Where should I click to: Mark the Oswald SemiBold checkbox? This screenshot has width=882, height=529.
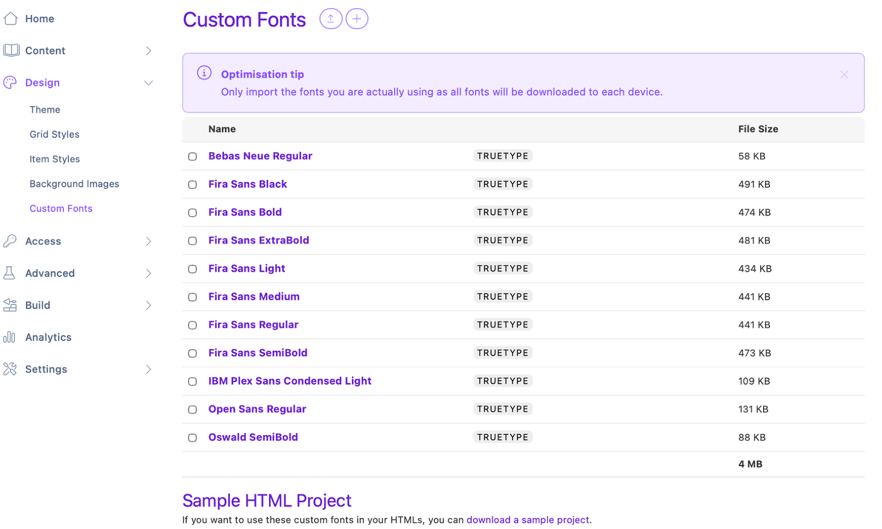pyautogui.click(x=192, y=438)
